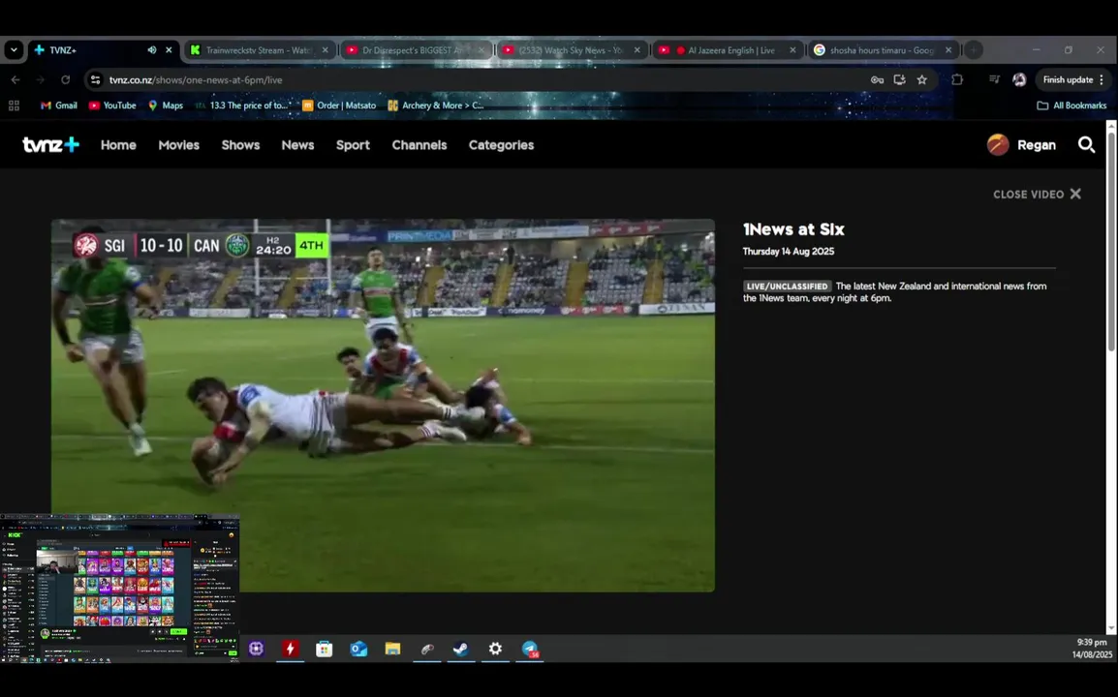Close the Trainwreckstv Stream tab

(x=326, y=50)
